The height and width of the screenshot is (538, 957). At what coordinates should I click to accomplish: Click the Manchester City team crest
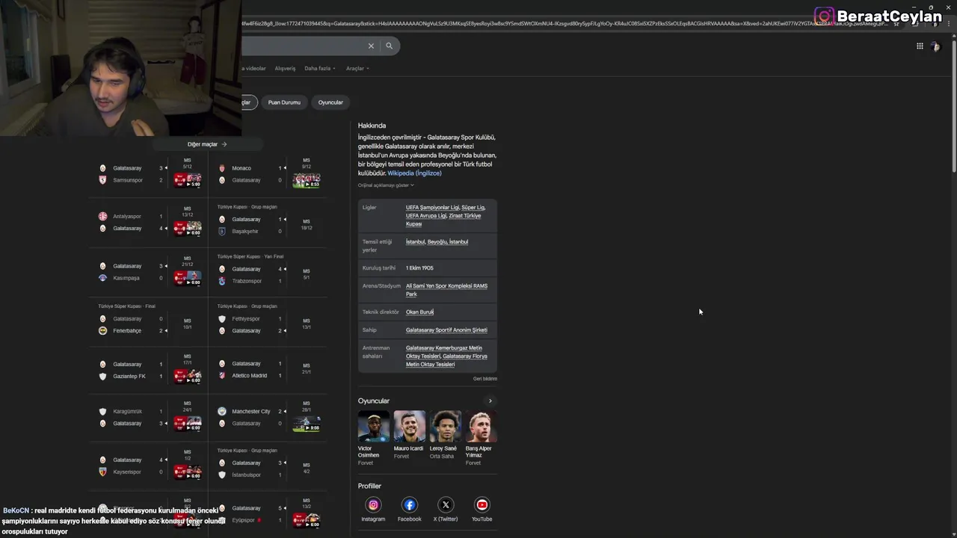coord(222,411)
